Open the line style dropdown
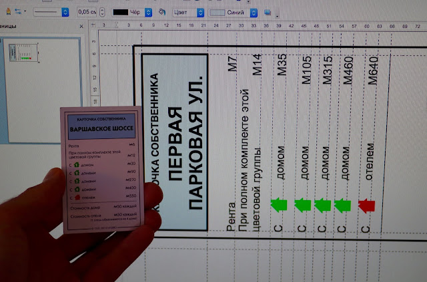The image size is (427, 282). click(x=65, y=12)
